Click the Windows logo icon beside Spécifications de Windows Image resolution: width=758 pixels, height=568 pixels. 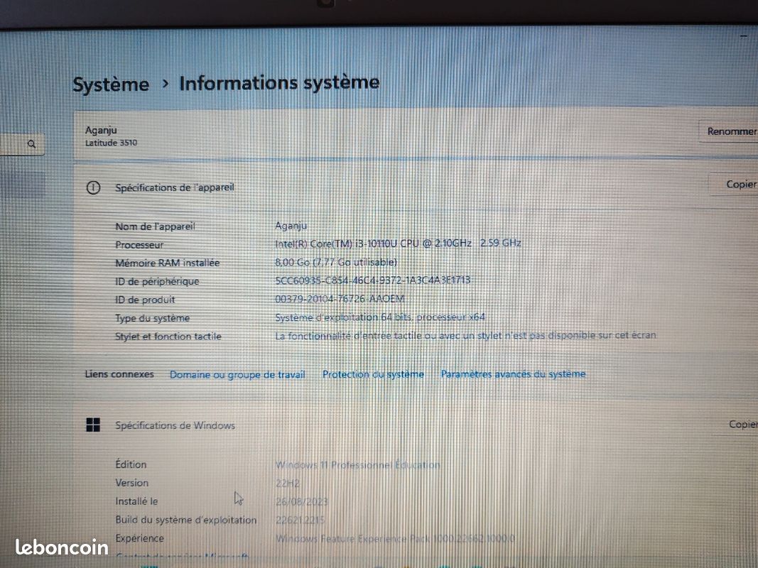click(x=93, y=425)
